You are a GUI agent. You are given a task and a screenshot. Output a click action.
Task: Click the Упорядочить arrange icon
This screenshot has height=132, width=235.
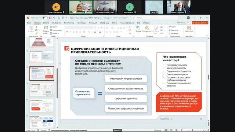147,28
